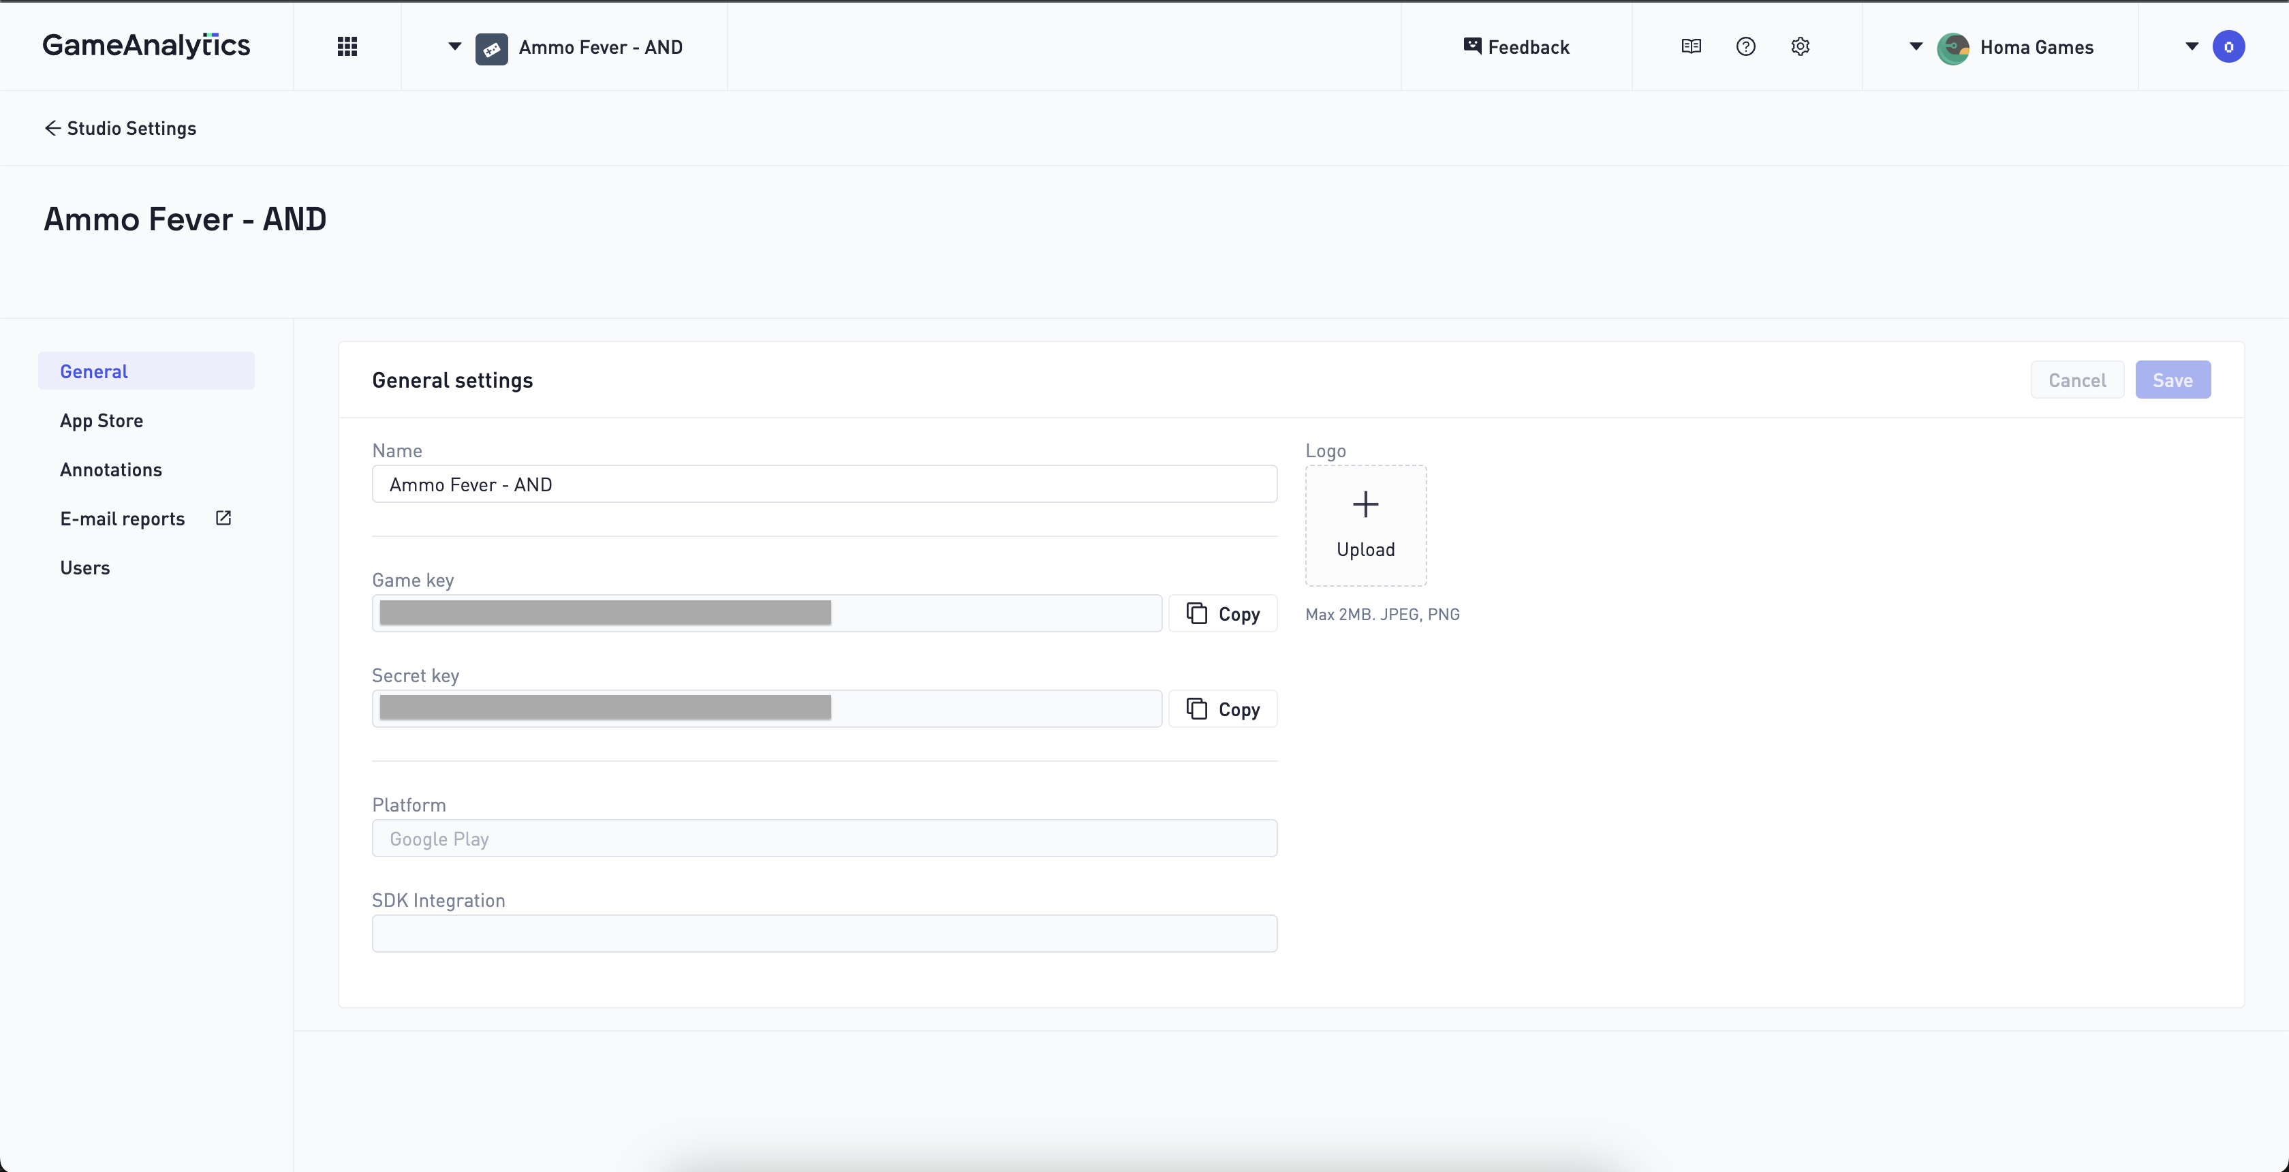
Task: Expand the Homa Games studio dropdown arrow
Action: [1916, 47]
